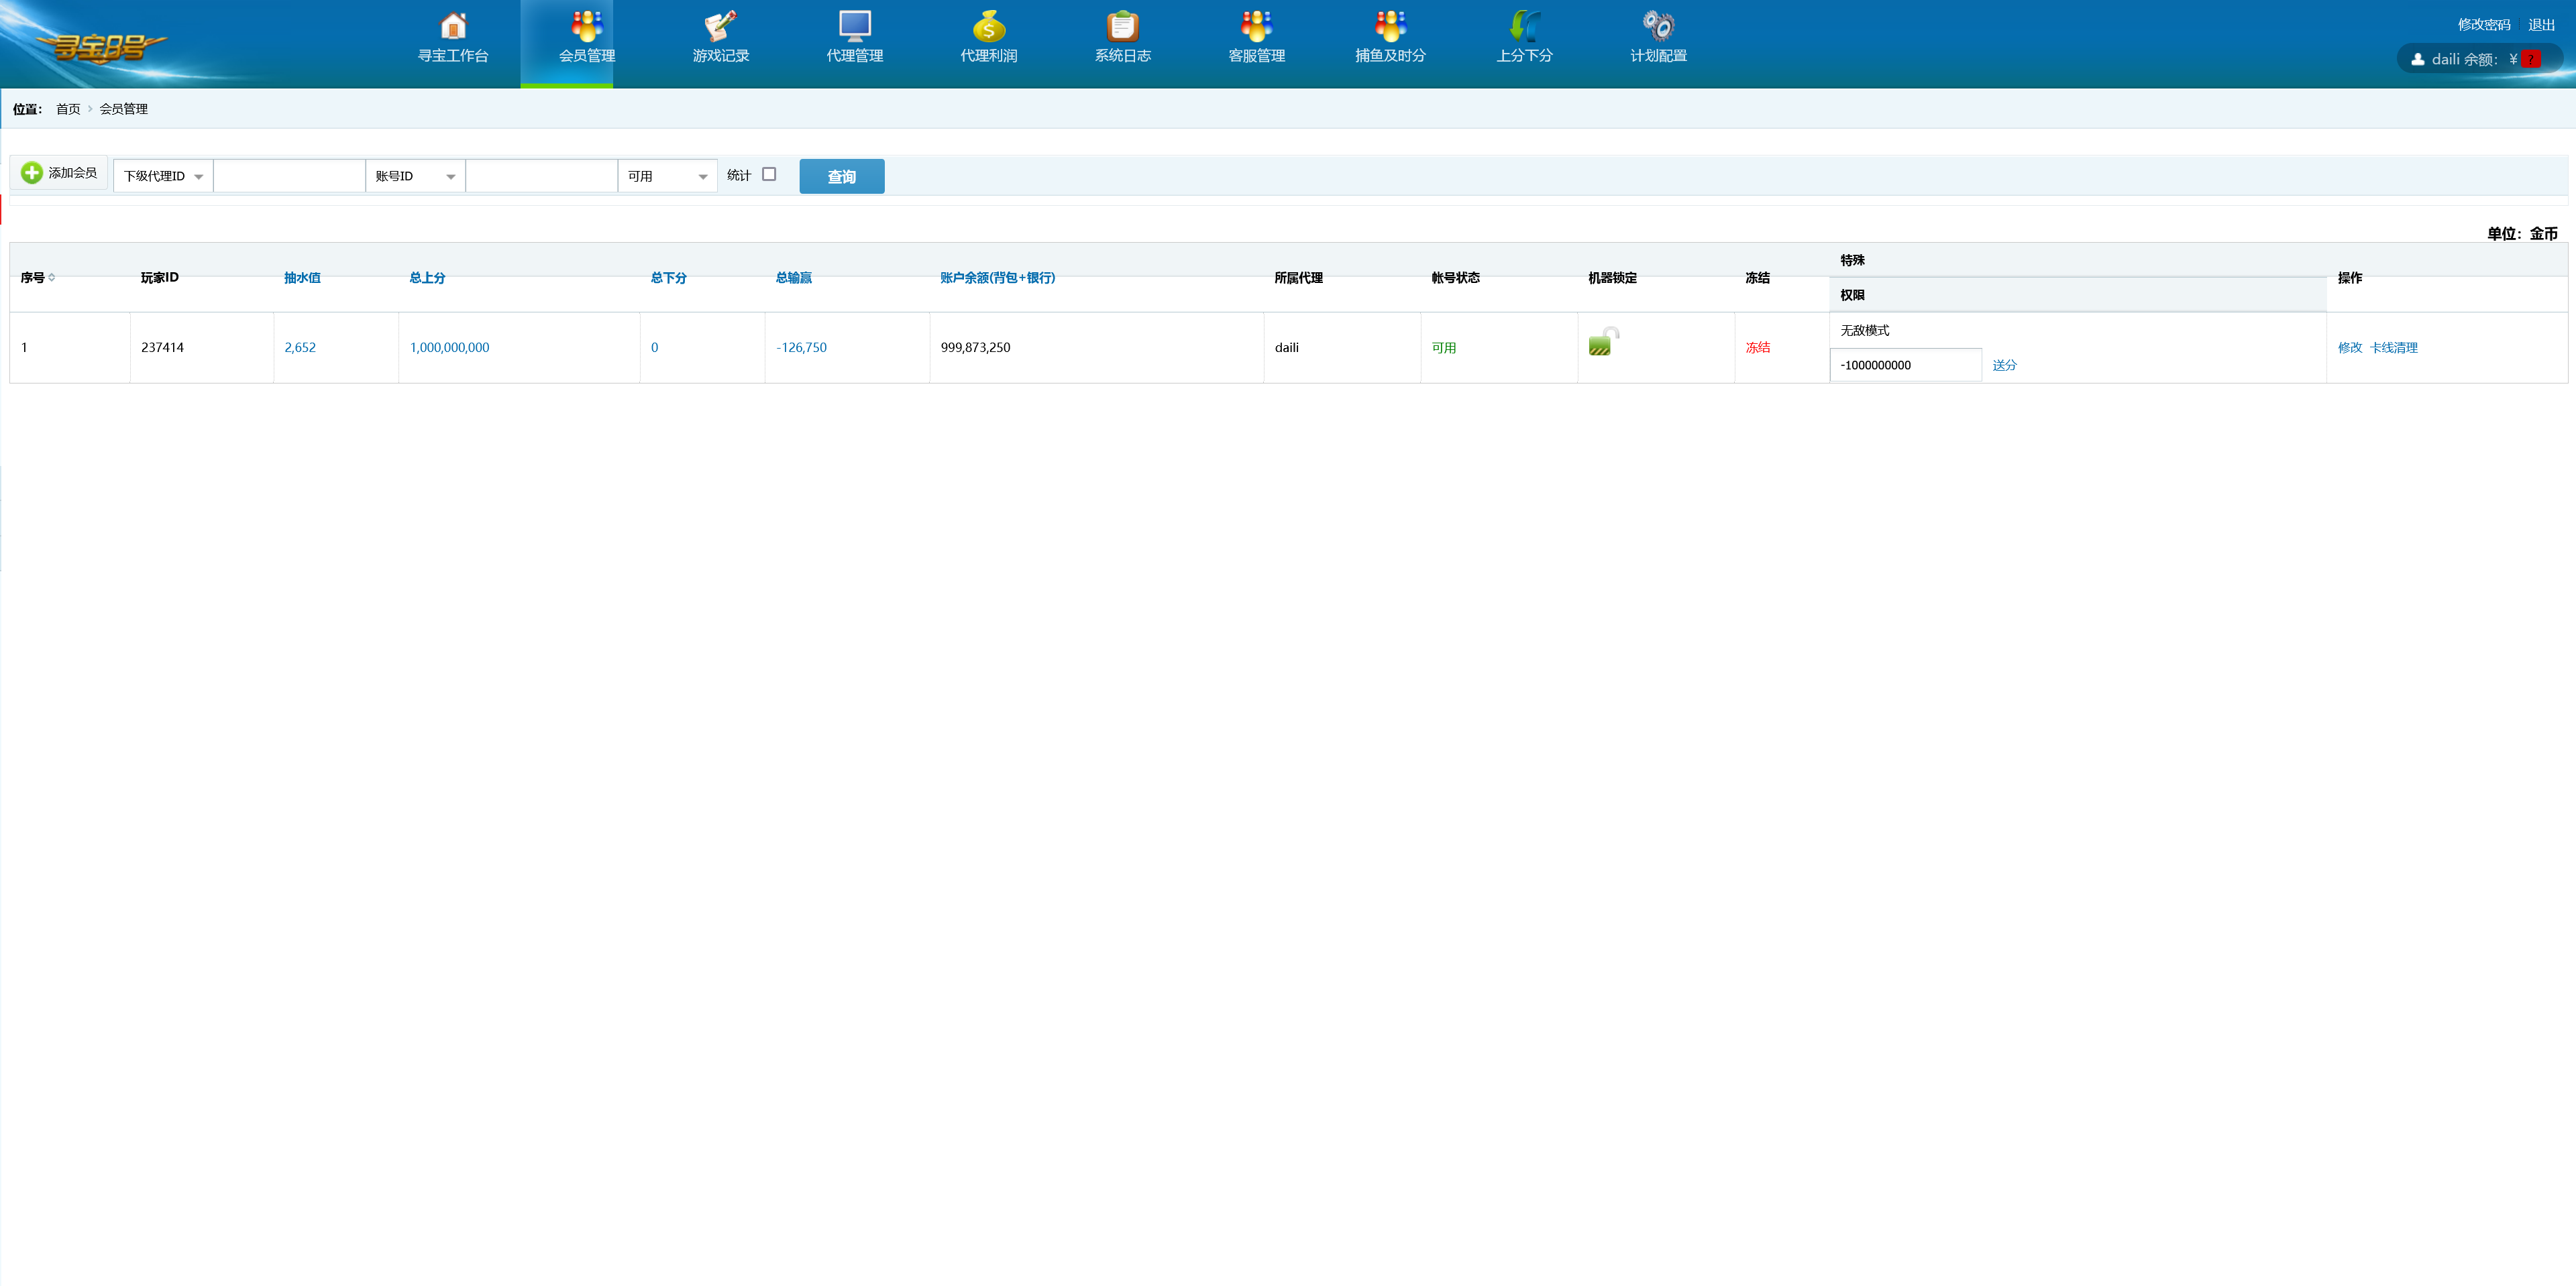Screen dimensions: 2576x1286
Task: Select the 计划配置 menu label
Action: click(x=1659, y=56)
